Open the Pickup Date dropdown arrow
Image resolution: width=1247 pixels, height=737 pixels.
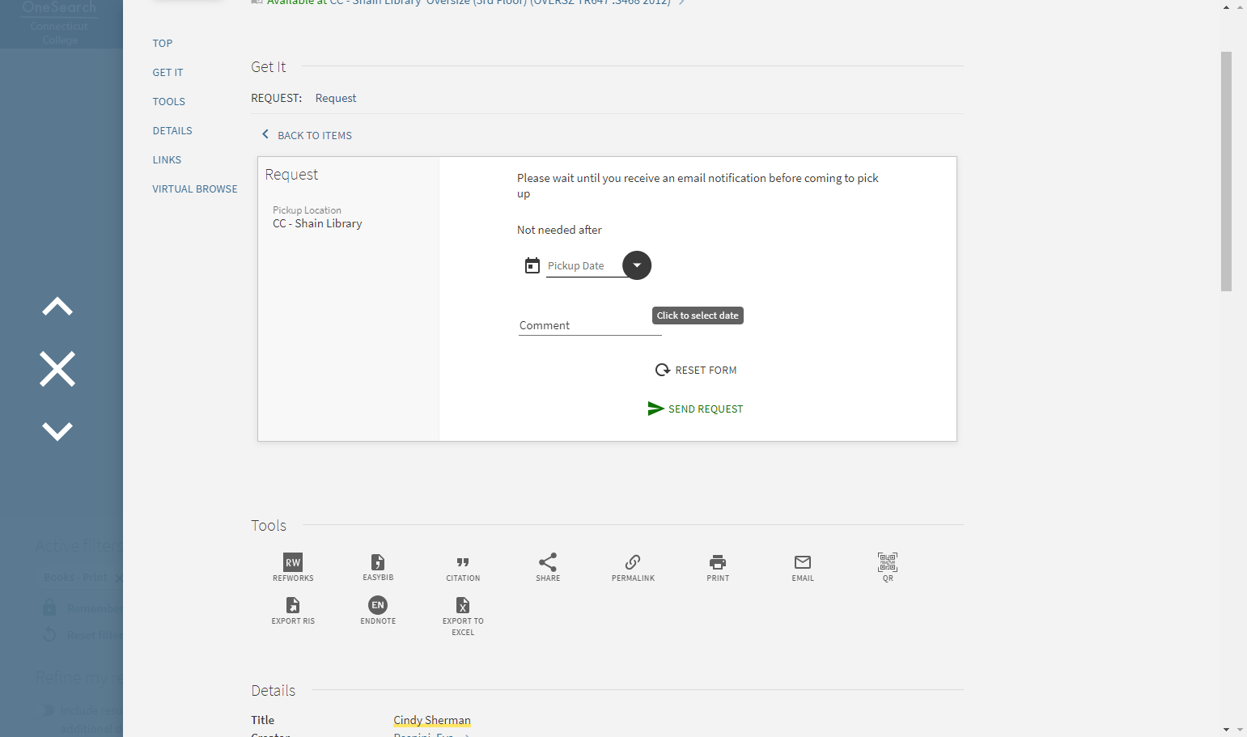637,265
